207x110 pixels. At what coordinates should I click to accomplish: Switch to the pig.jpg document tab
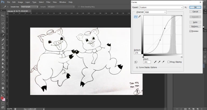18,11
